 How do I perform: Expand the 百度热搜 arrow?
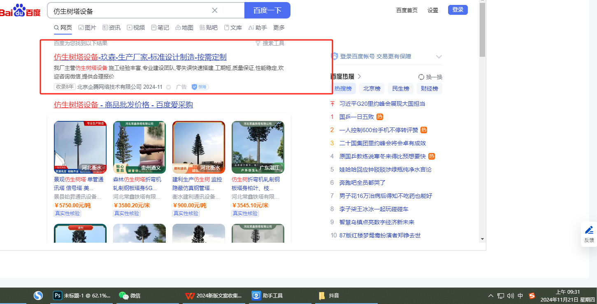[x=359, y=77]
